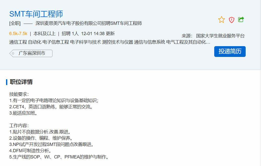Click the tag icon beside 广东省深圳市
This screenshot has height=166, width=261.
(x=13, y=53)
